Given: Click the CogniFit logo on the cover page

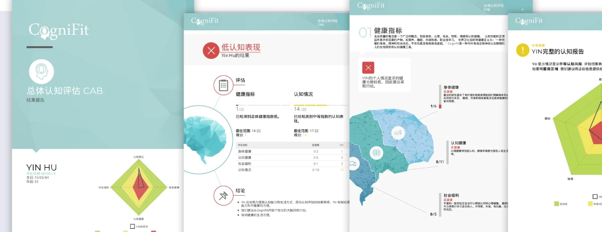Looking at the screenshot, I should click(59, 31).
